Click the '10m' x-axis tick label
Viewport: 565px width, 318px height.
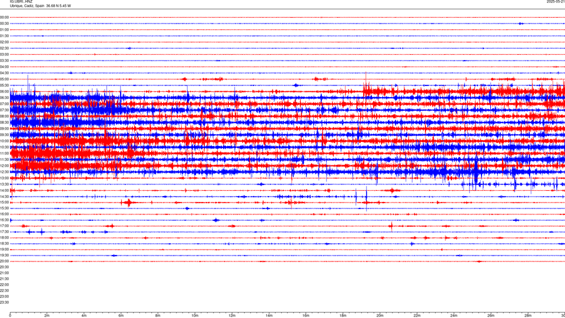(195, 316)
